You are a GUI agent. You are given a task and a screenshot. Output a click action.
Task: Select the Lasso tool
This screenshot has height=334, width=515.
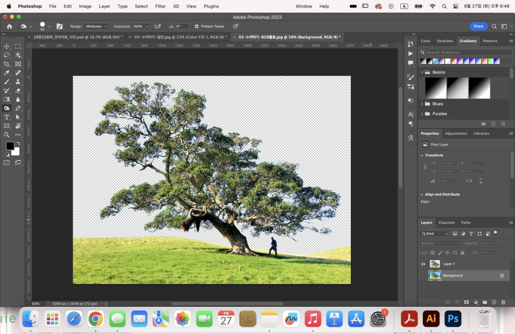7,55
